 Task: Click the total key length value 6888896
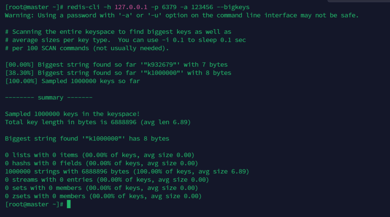(x=123, y=122)
